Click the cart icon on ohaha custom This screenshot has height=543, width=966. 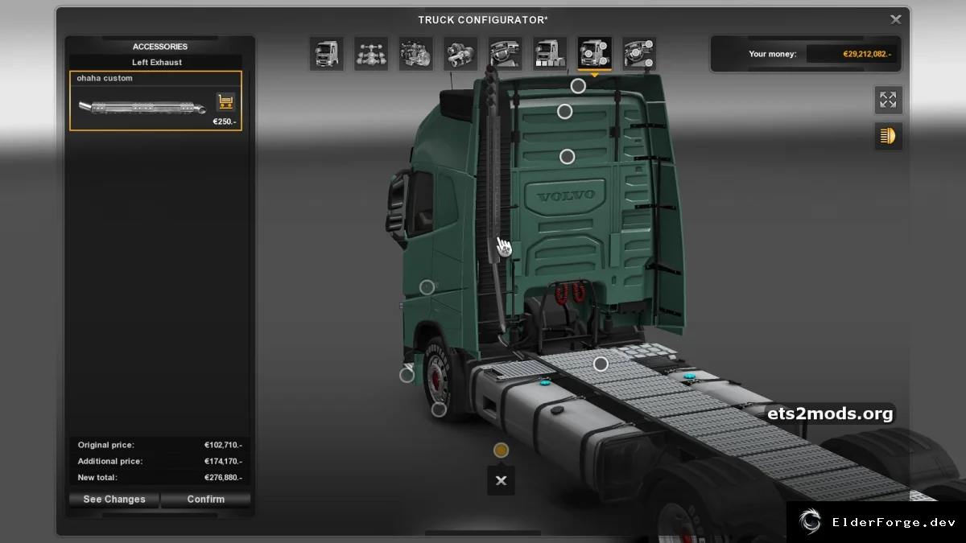226,102
